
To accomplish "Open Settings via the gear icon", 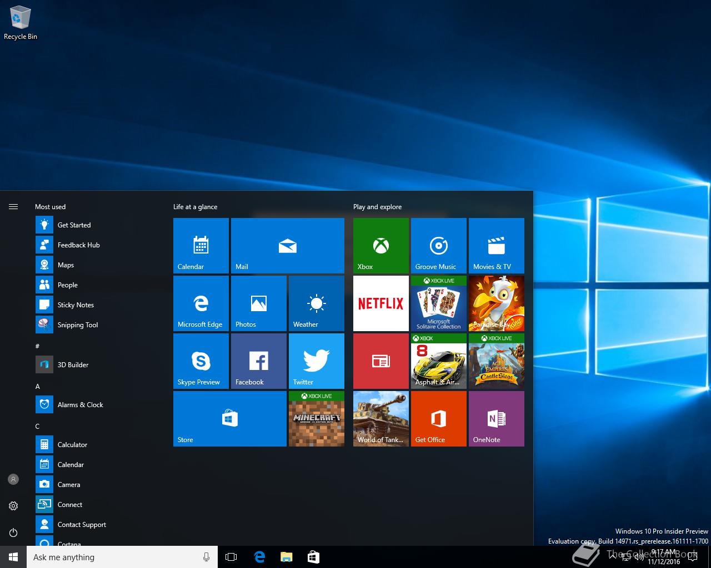I will point(13,506).
